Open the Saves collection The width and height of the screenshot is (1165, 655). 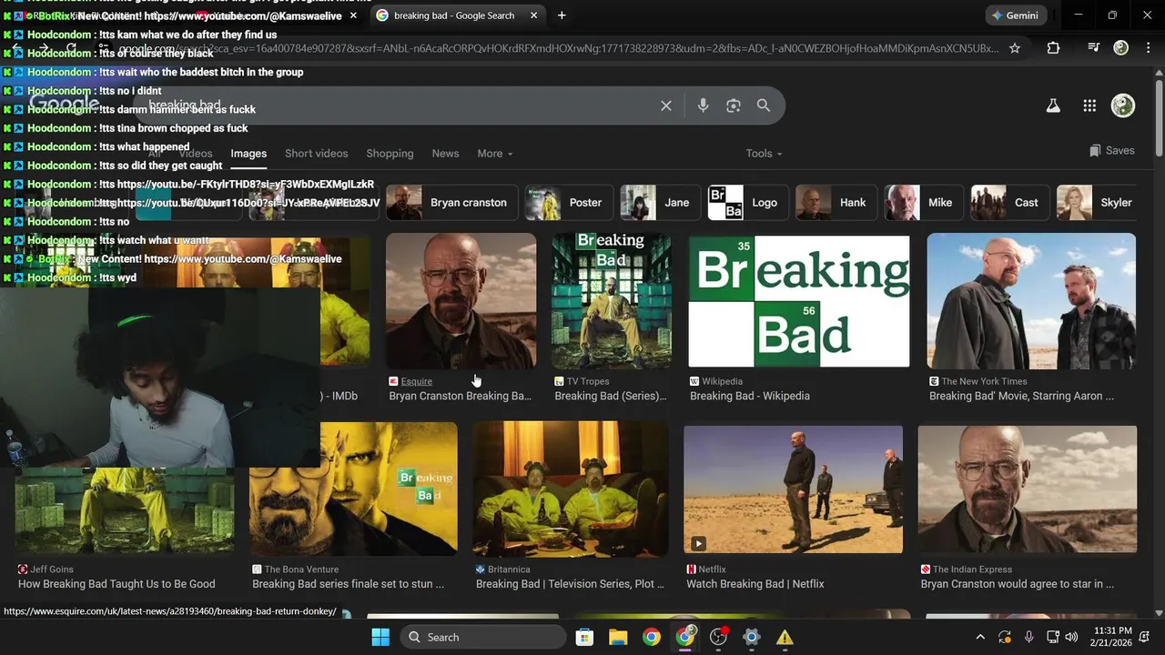tap(1111, 151)
